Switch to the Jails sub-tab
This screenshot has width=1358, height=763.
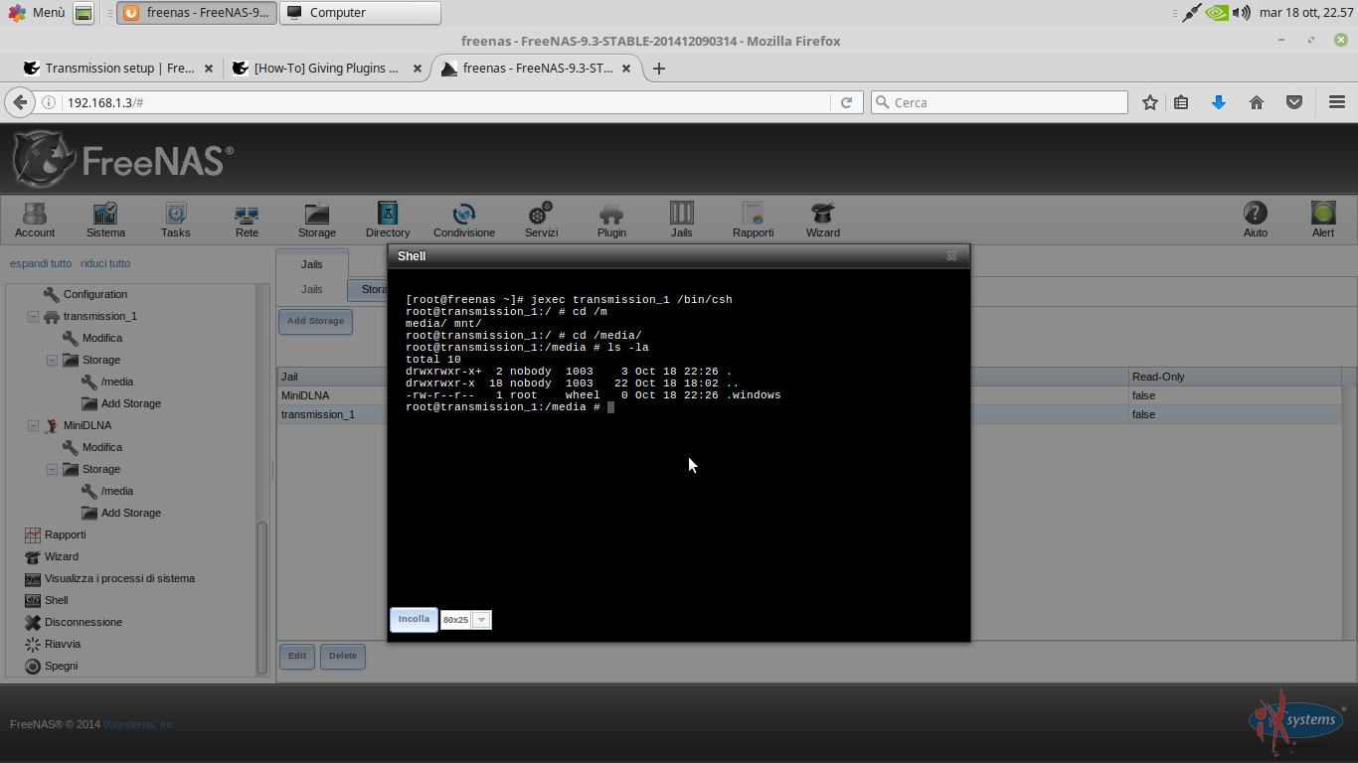coord(312,289)
